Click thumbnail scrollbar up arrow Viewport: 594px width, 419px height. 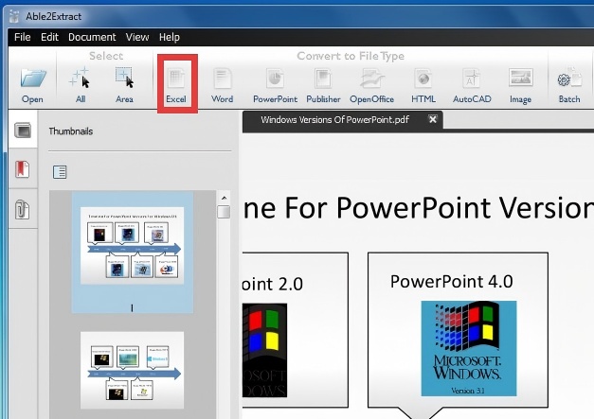[x=224, y=198]
